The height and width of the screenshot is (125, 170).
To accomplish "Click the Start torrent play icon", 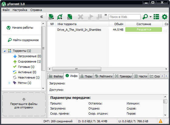I will point(91,17).
